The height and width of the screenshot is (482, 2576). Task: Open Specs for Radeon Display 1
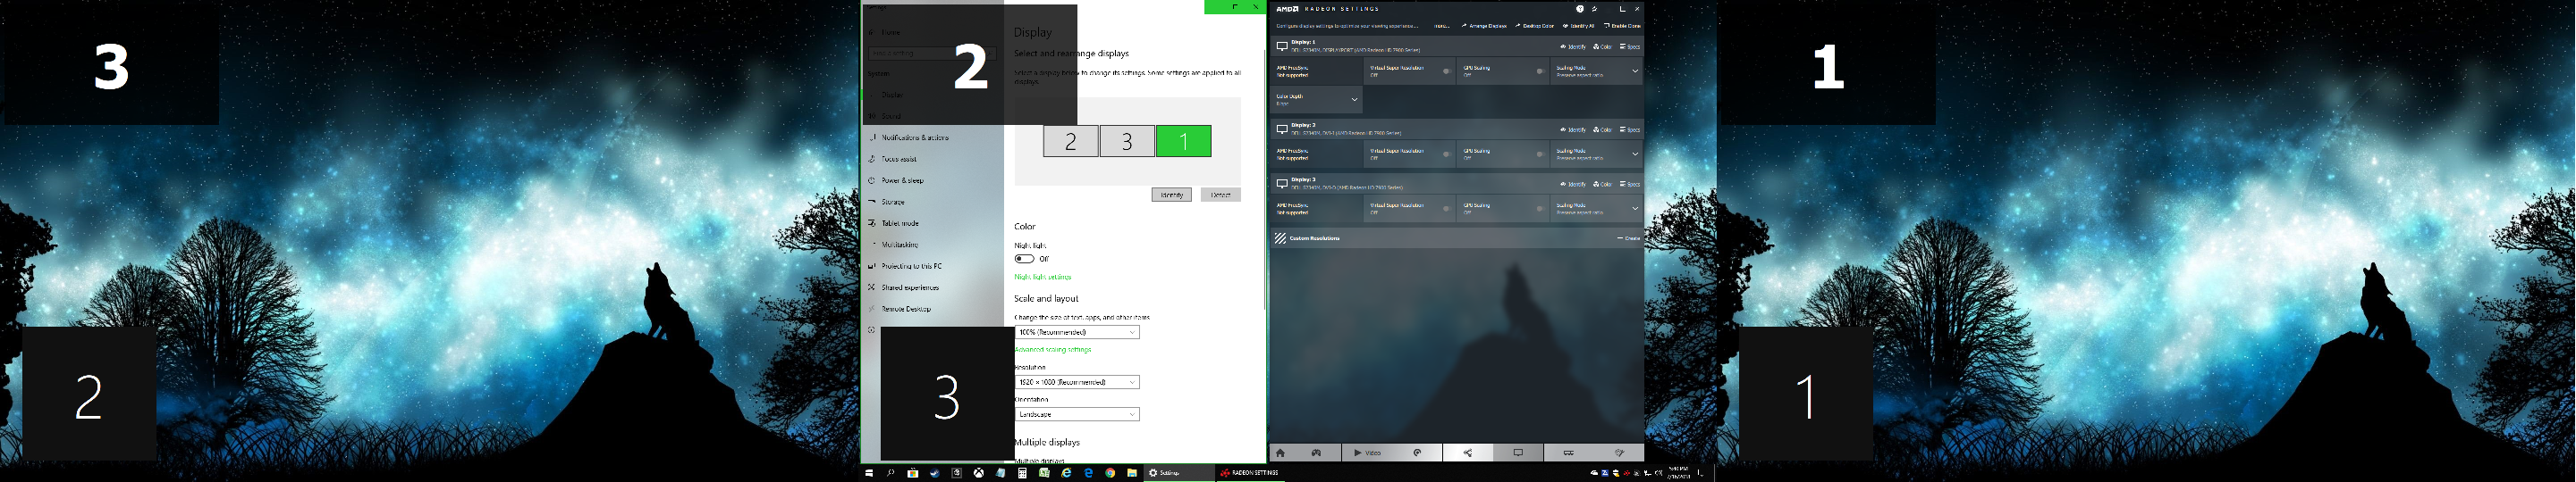coord(1630,47)
